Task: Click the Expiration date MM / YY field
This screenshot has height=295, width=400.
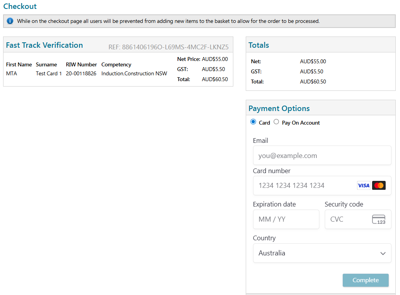Action: pyautogui.click(x=286, y=219)
